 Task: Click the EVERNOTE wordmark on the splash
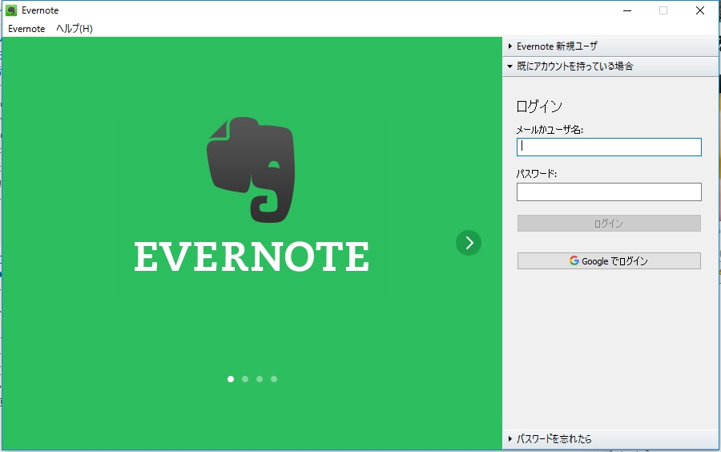pyautogui.click(x=252, y=256)
